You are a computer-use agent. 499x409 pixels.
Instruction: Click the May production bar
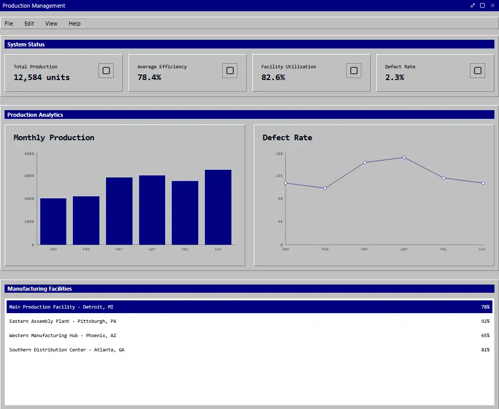(185, 213)
